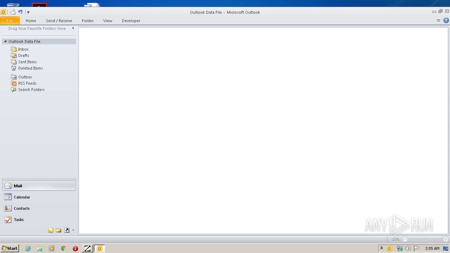Open the Inbox folder
Image resolution: width=450 pixels, height=253 pixels.
click(x=23, y=49)
